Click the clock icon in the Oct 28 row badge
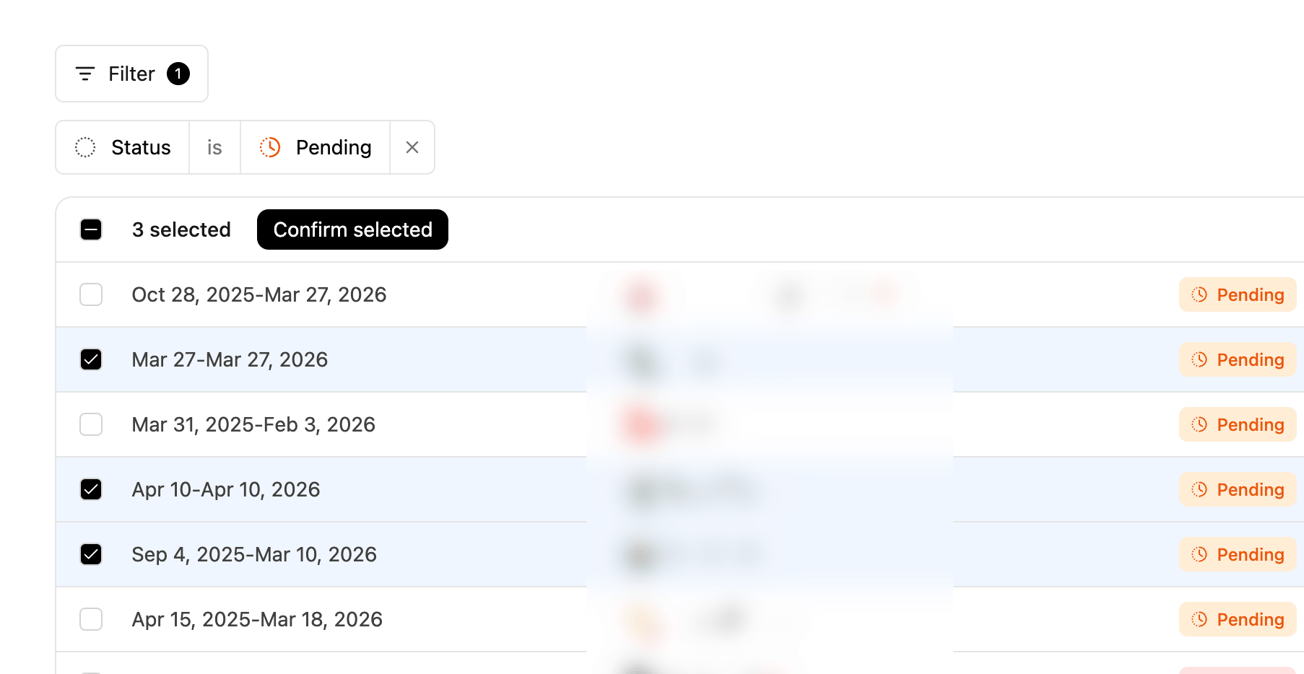The image size is (1304, 674). [x=1199, y=294]
